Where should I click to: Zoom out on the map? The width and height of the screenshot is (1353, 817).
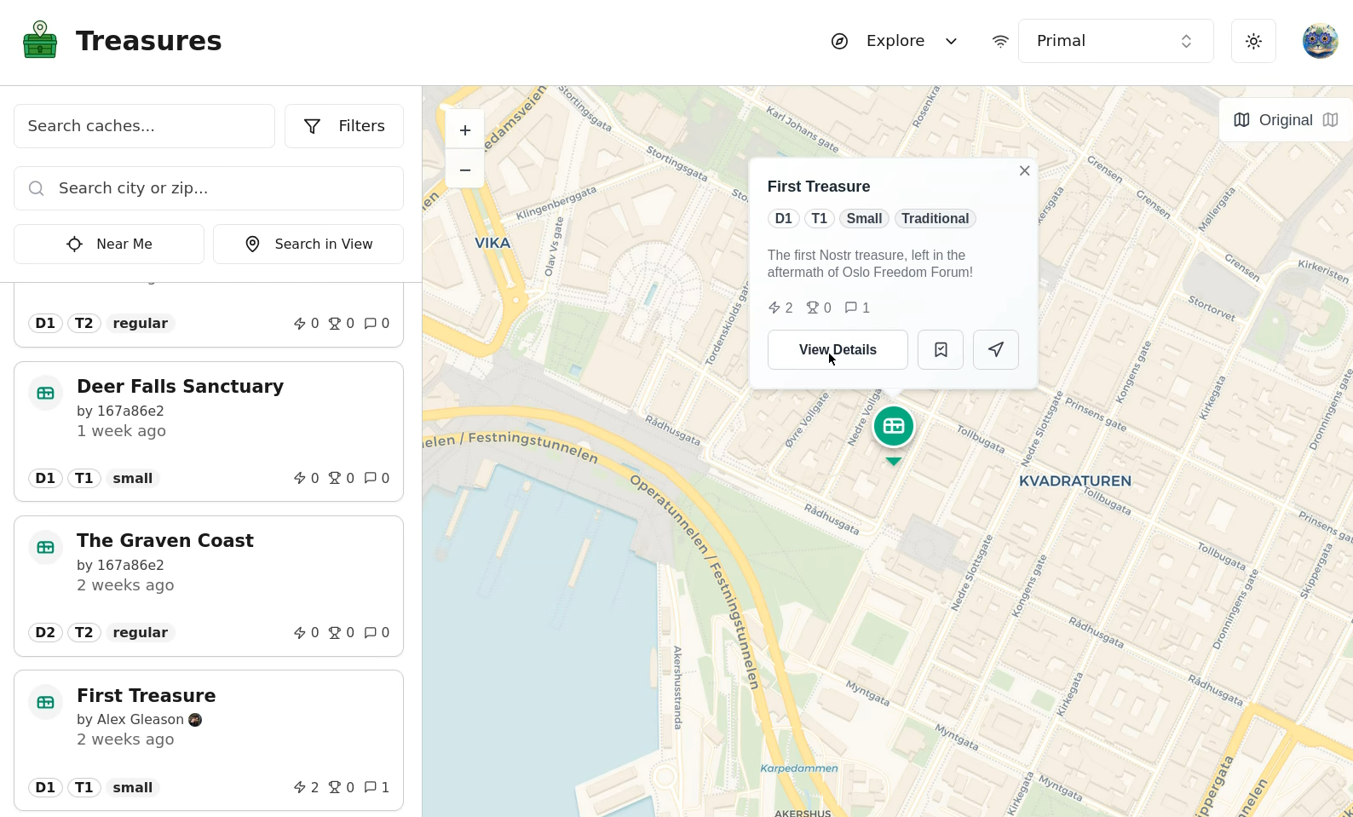pos(465,170)
